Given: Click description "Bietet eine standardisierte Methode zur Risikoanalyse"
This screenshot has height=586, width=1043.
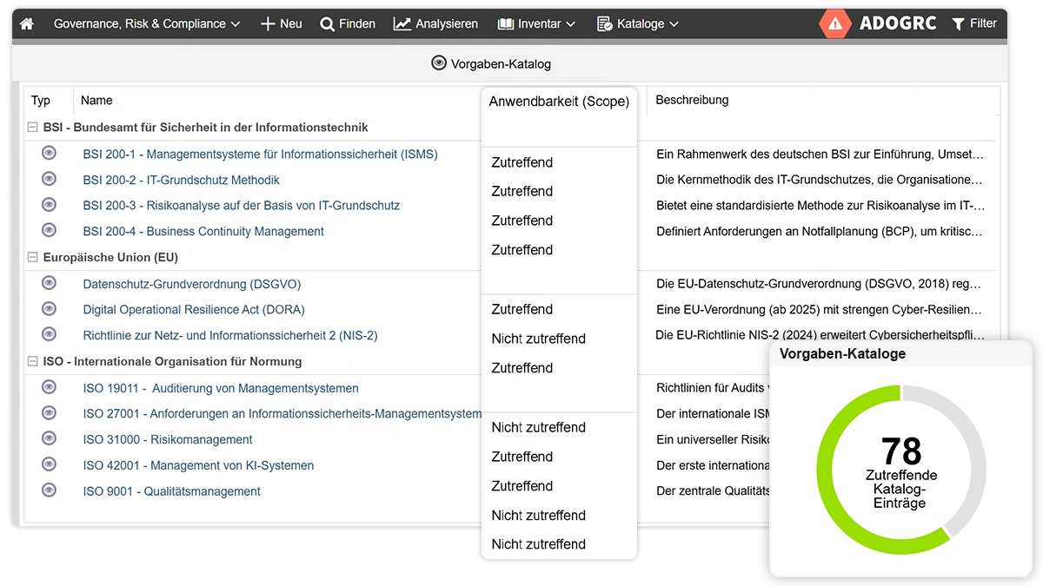Looking at the screenshot, I should 820,206.
